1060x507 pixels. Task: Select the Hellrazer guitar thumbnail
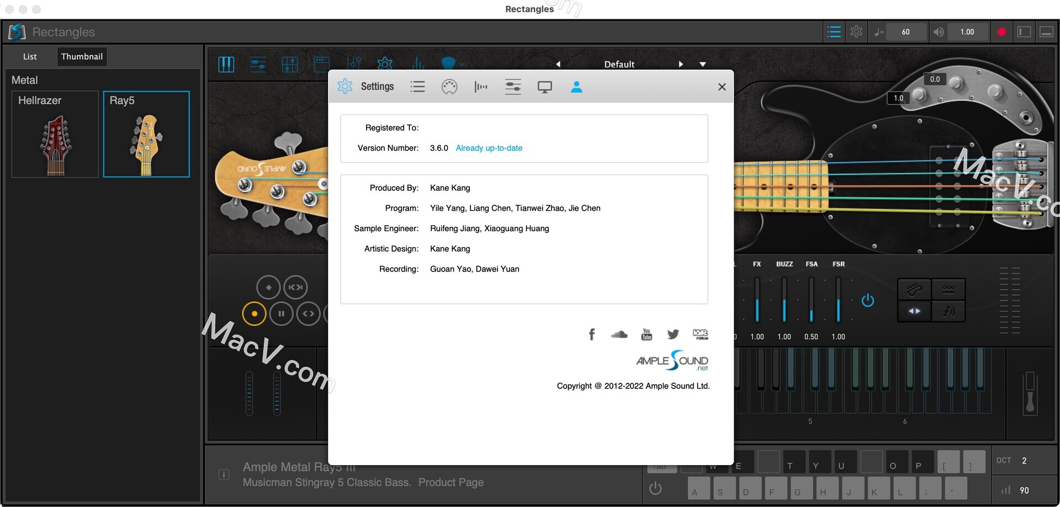(x=55, y=134)
